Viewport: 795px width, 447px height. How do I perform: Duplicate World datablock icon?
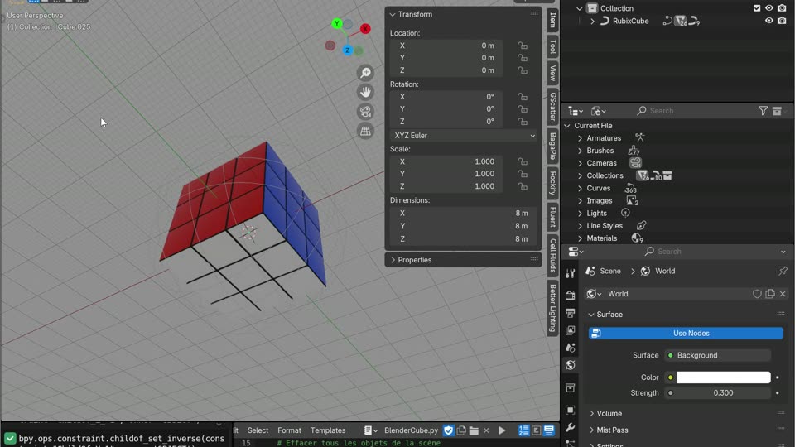(x=770, y=294)
